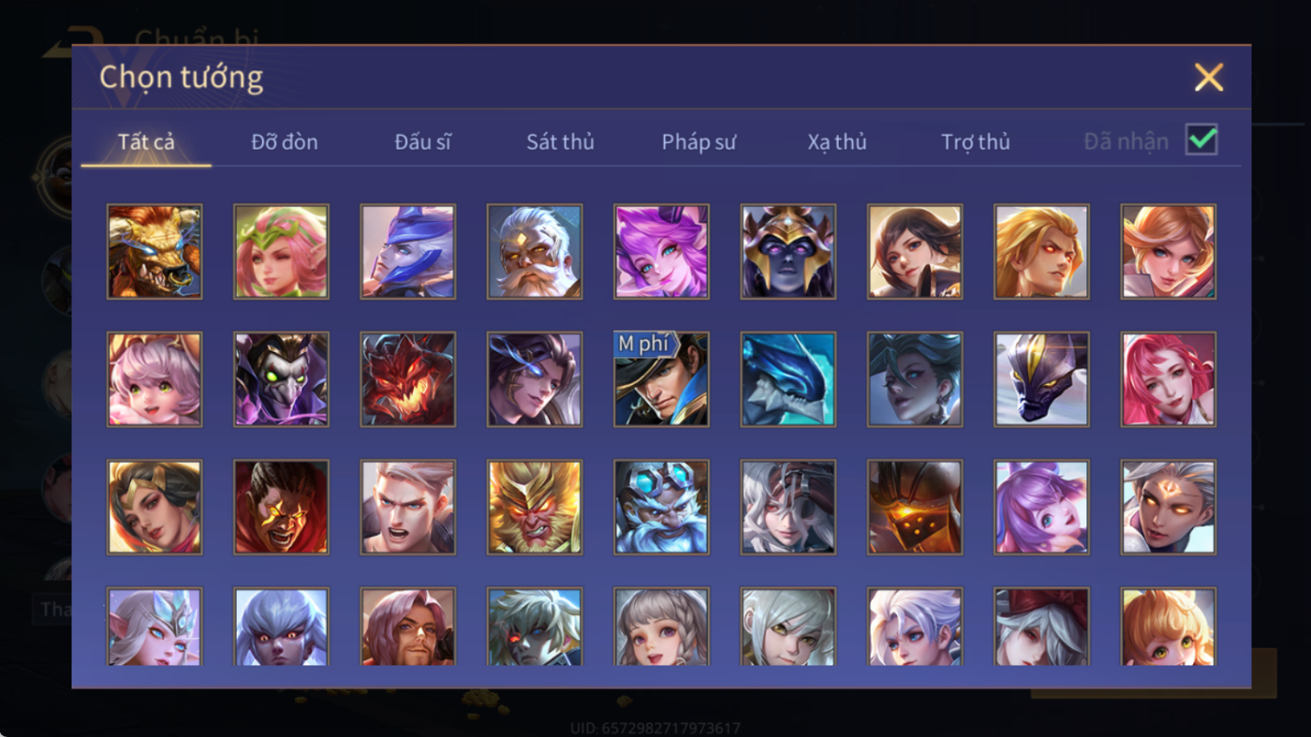The width and height of the screenshot is (1311, 737).
Task: Choose the Monkey King hero with golden crown
Action: click(x=535, y=507)
